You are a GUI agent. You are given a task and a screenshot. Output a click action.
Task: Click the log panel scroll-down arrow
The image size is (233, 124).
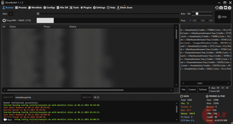point(177,120)
